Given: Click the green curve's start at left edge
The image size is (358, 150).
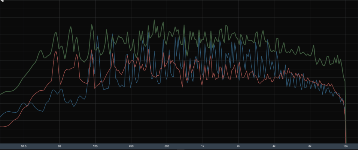Looking at the screenshot, I should pyautogui.click(x=1, y=93).
